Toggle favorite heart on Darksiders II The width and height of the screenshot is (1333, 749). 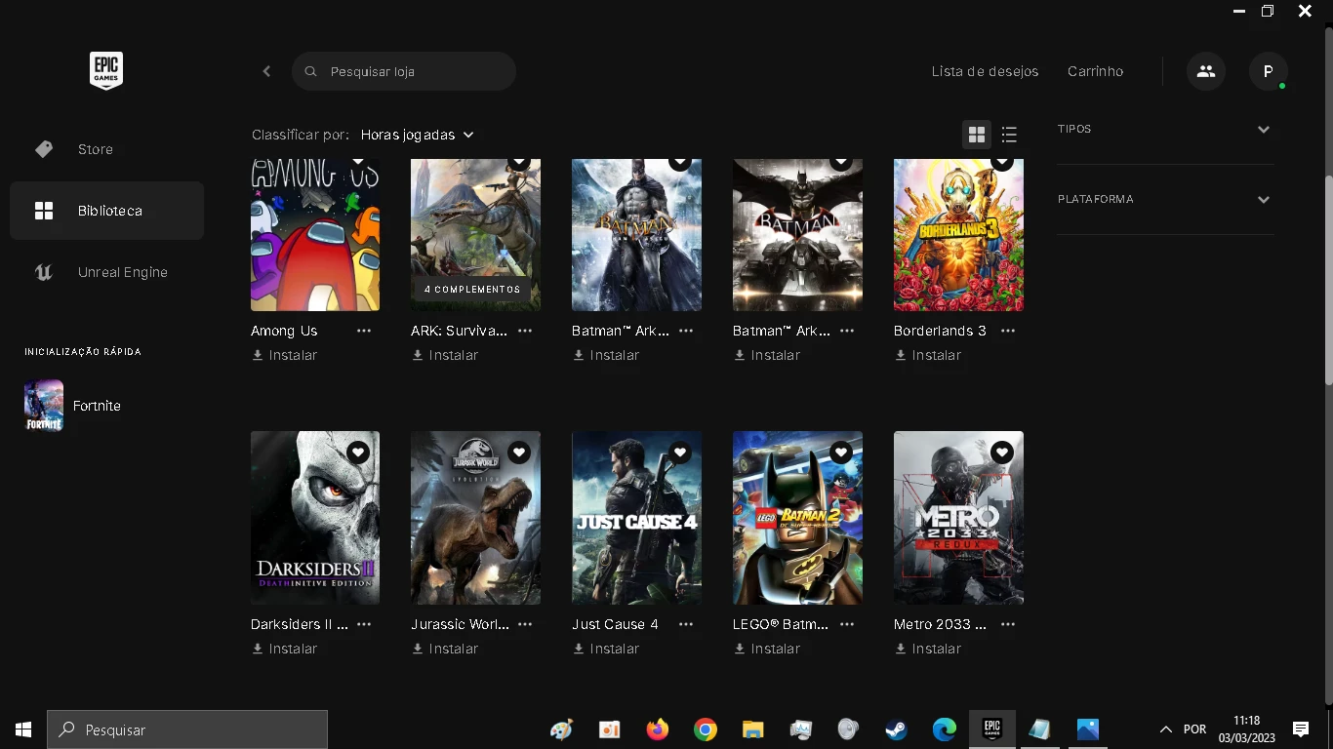(358, 453)
